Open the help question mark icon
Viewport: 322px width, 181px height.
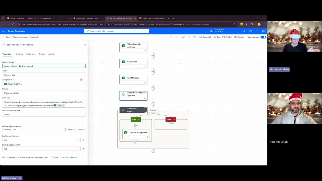click(257, 31)
